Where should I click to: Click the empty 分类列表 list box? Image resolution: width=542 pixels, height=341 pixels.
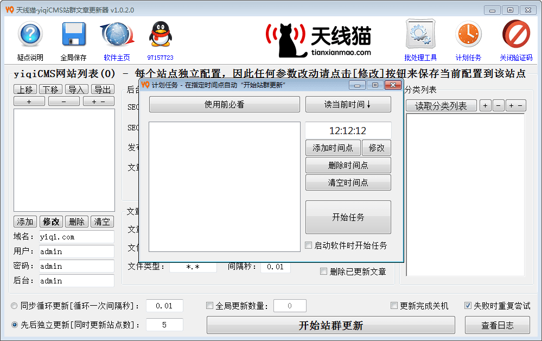[x=466, y=195]
